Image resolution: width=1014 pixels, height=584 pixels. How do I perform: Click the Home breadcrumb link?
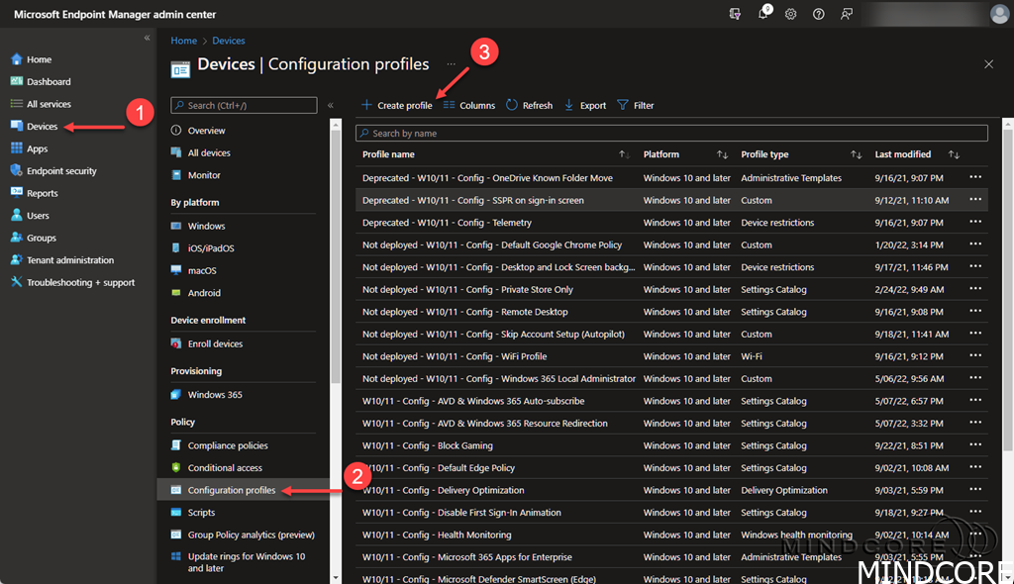(183, 41)
